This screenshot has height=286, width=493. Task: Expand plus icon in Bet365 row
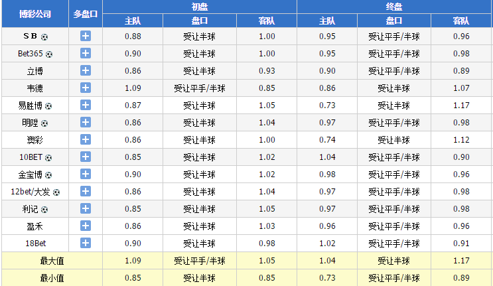click(86, 53)
